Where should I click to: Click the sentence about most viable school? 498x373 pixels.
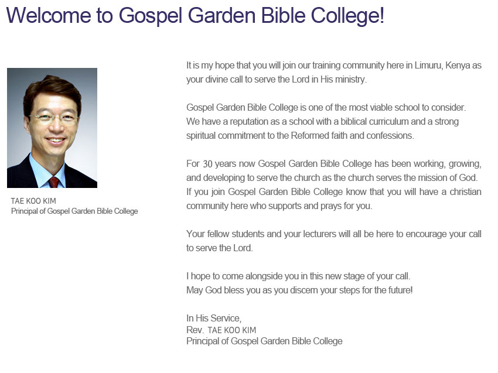point(326,108)
